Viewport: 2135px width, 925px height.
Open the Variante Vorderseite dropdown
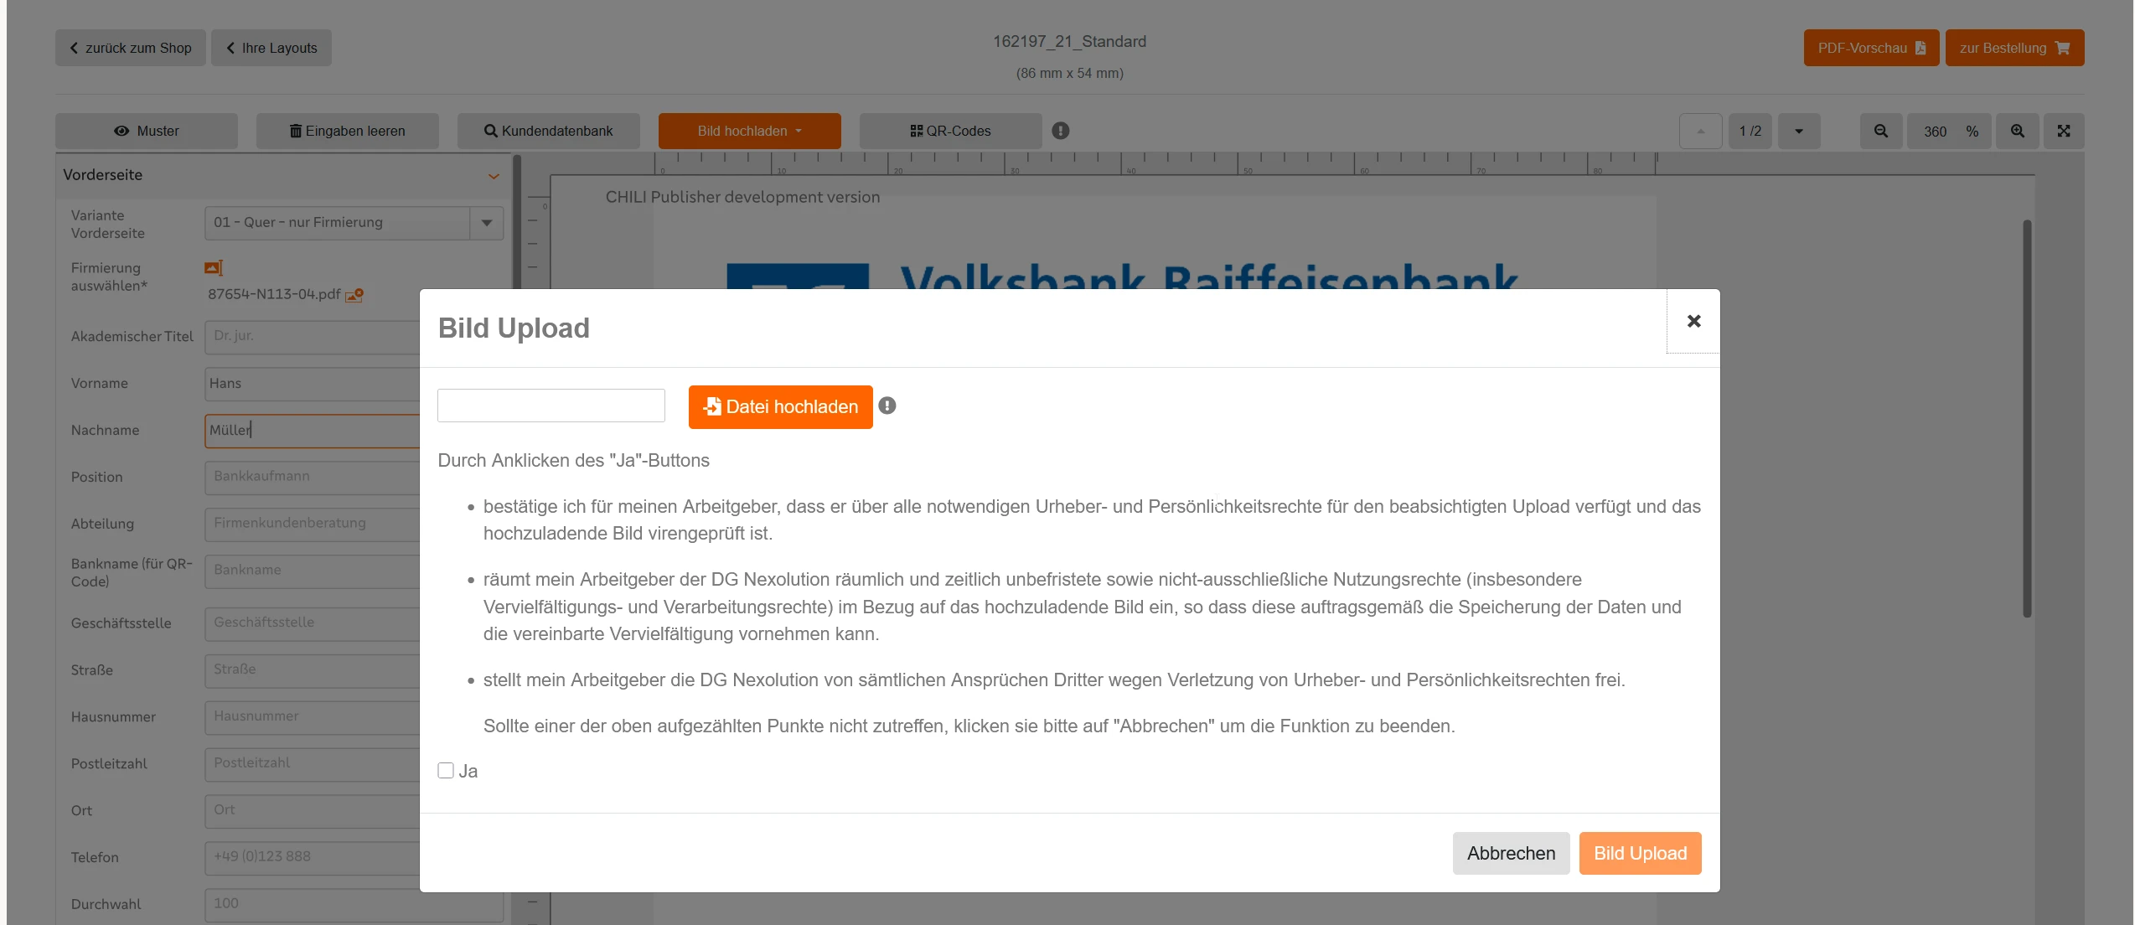[x=487, y=223]
